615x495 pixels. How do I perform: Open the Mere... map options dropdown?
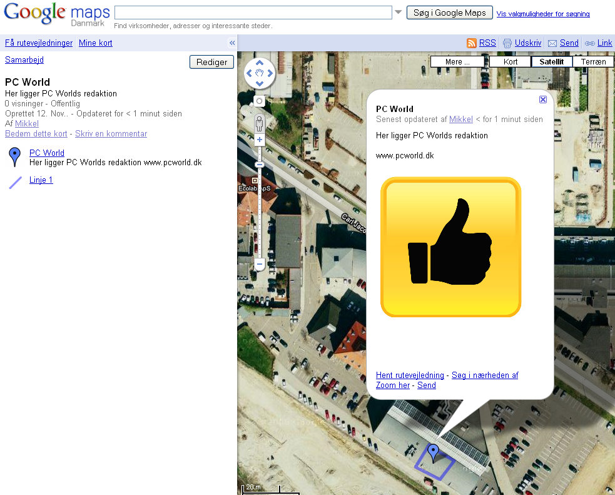[x=458, y=61]
